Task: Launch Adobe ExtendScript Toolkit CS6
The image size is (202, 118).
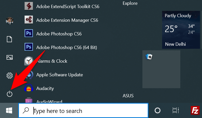Action: point(68,6)
